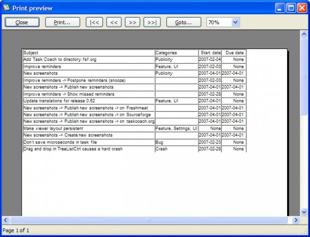Close the window with the red X

(302, 8)
